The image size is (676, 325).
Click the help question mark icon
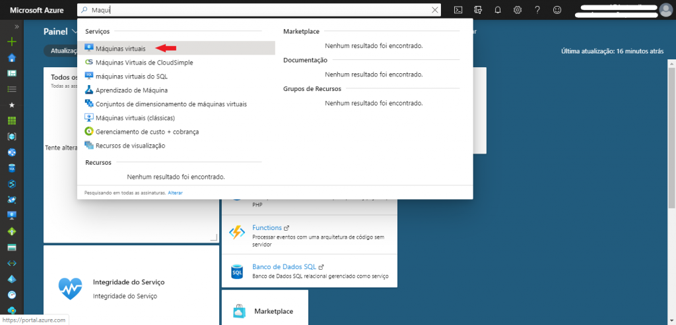click(x=537, y=10)
